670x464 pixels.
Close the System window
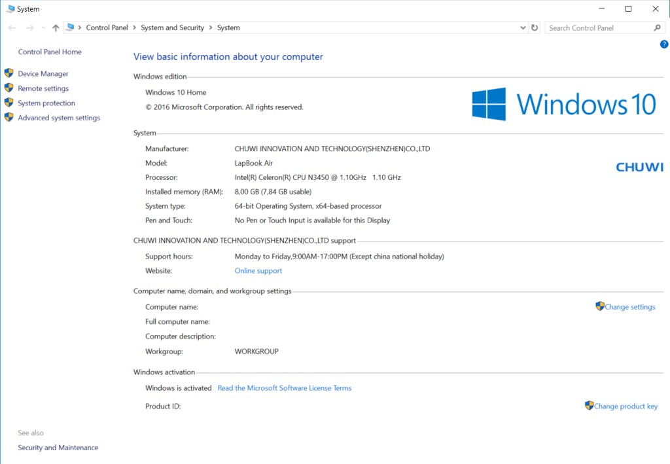[656, 9]
